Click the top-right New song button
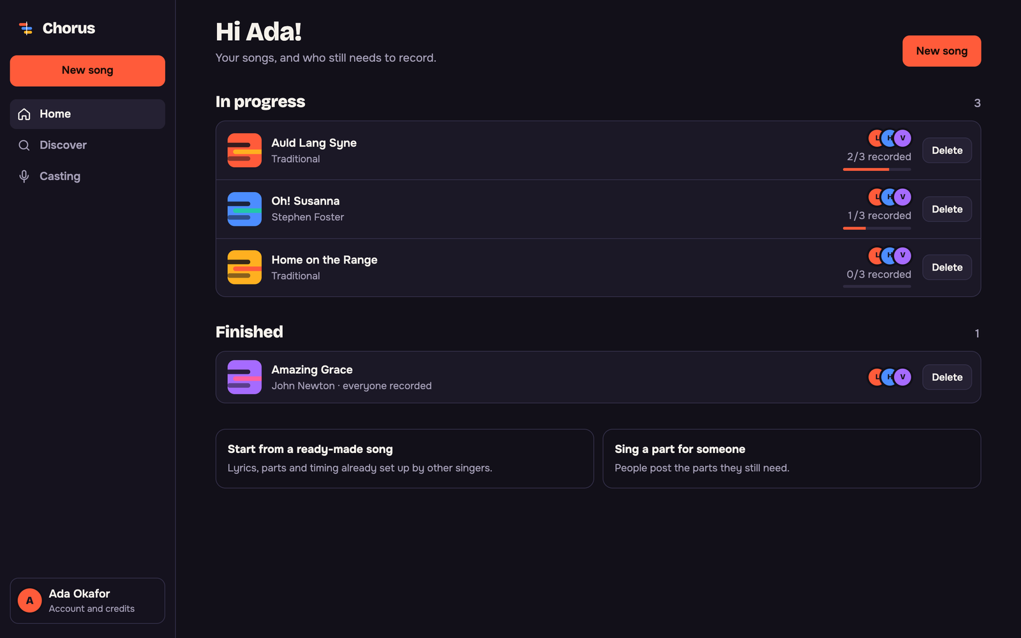1021x638 pixels. [941, 51]
